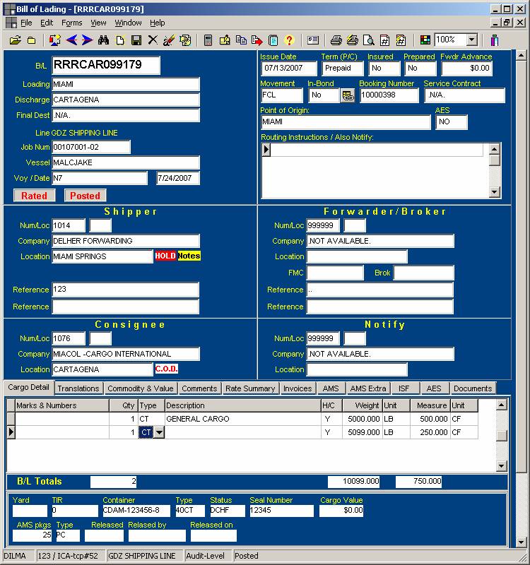This screenshot has width=530, height=565.
Task: Open print preview magnifier icon
Action: tap(368, 40)
